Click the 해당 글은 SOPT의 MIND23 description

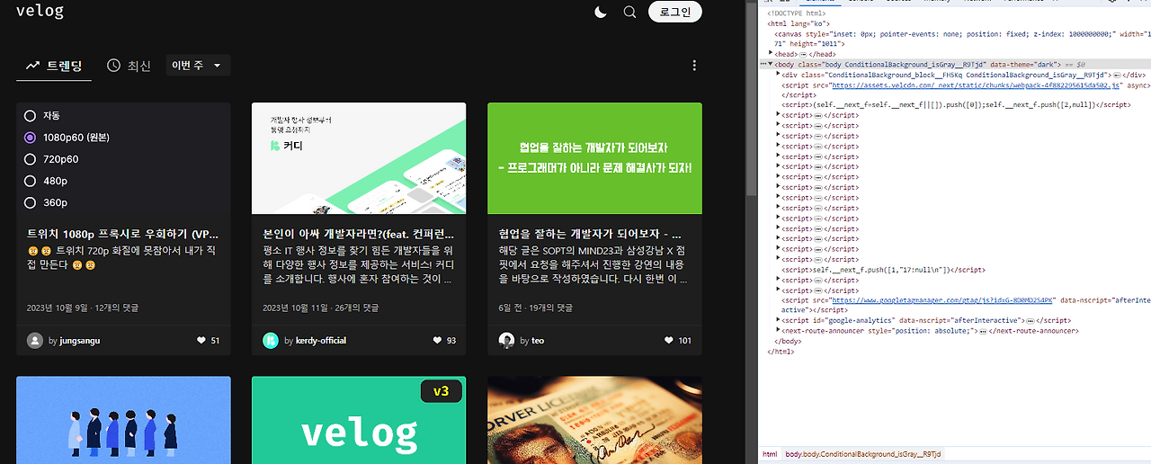(594, 265)
